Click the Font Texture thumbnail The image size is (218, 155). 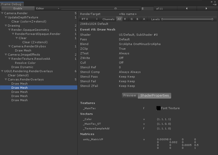158,108
